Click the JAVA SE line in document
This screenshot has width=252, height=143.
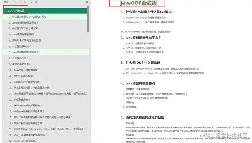[139, 44]
